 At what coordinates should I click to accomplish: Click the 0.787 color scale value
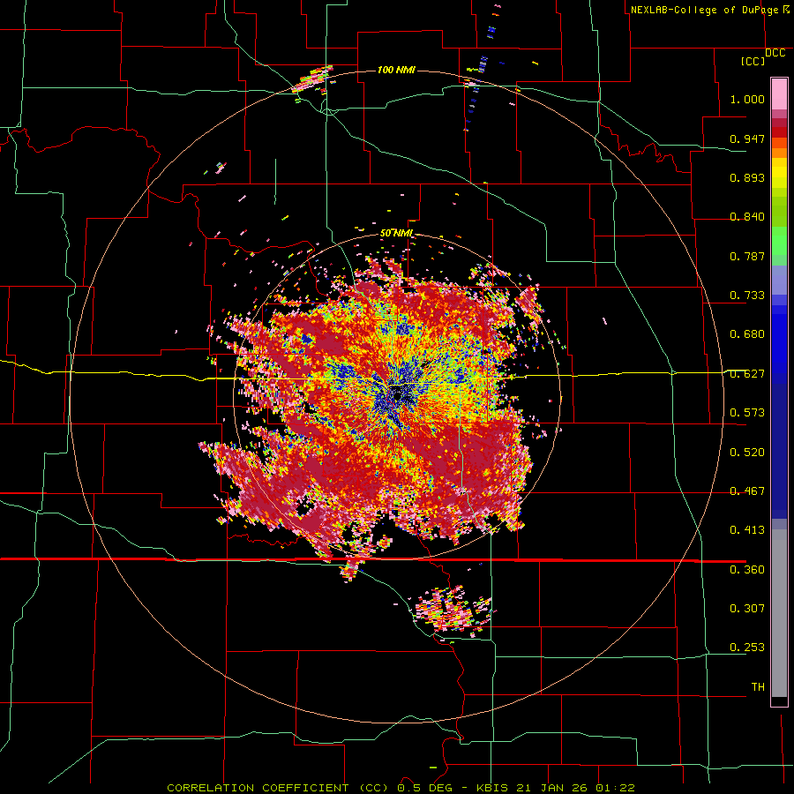(x=747, y=256)
